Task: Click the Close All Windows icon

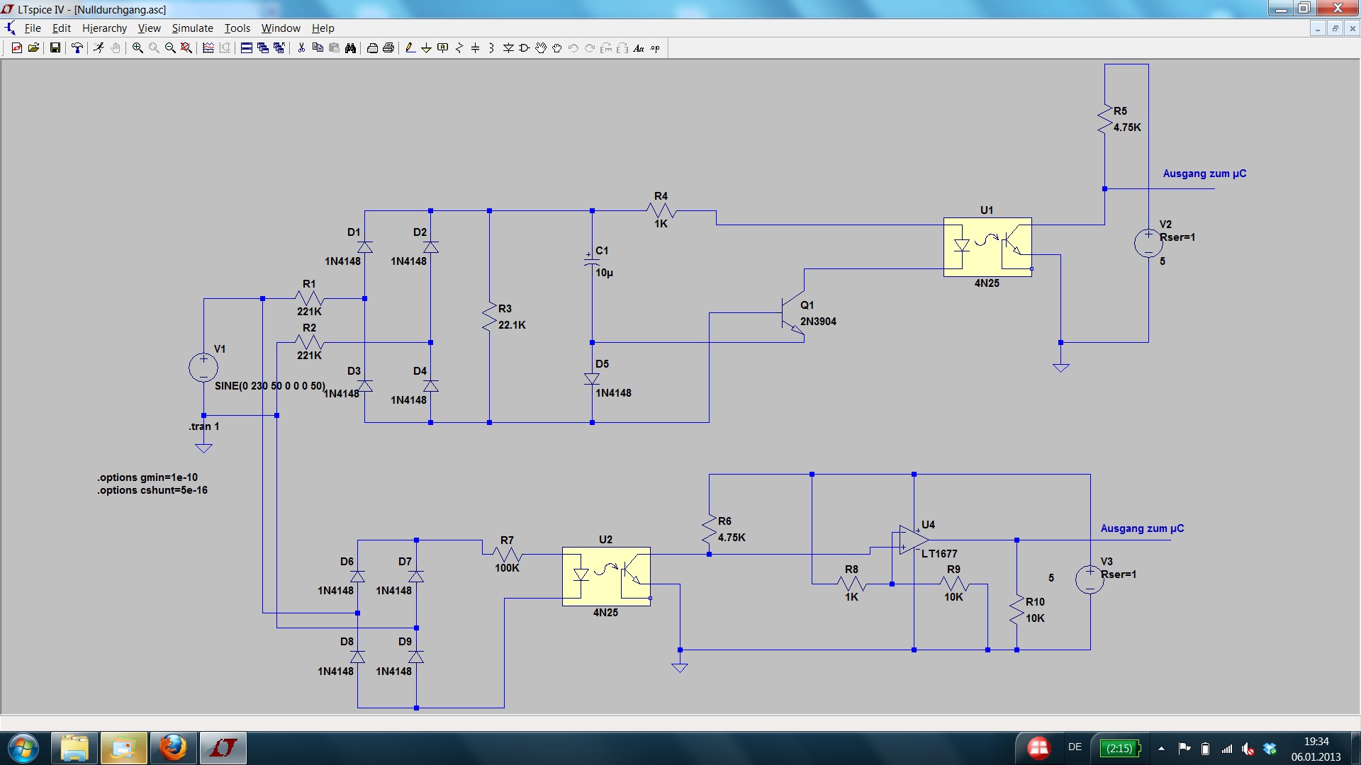Action: click(x=279, y=48)
